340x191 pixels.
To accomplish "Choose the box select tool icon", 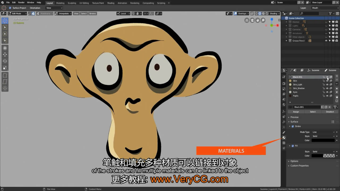I will (5, 27).
